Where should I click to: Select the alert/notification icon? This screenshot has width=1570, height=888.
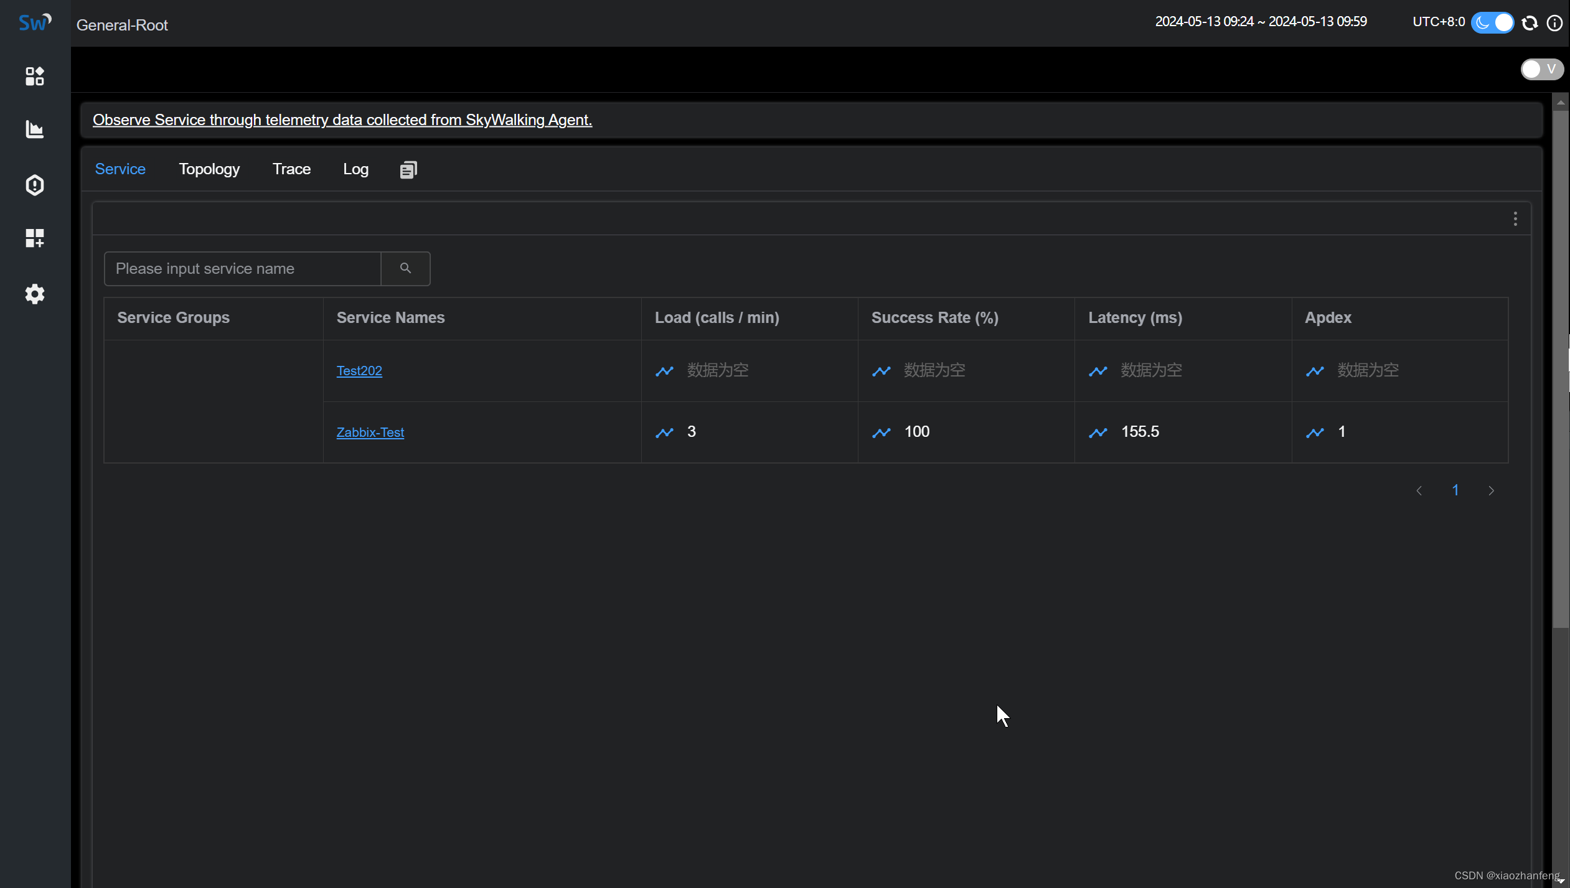(34, 184)
